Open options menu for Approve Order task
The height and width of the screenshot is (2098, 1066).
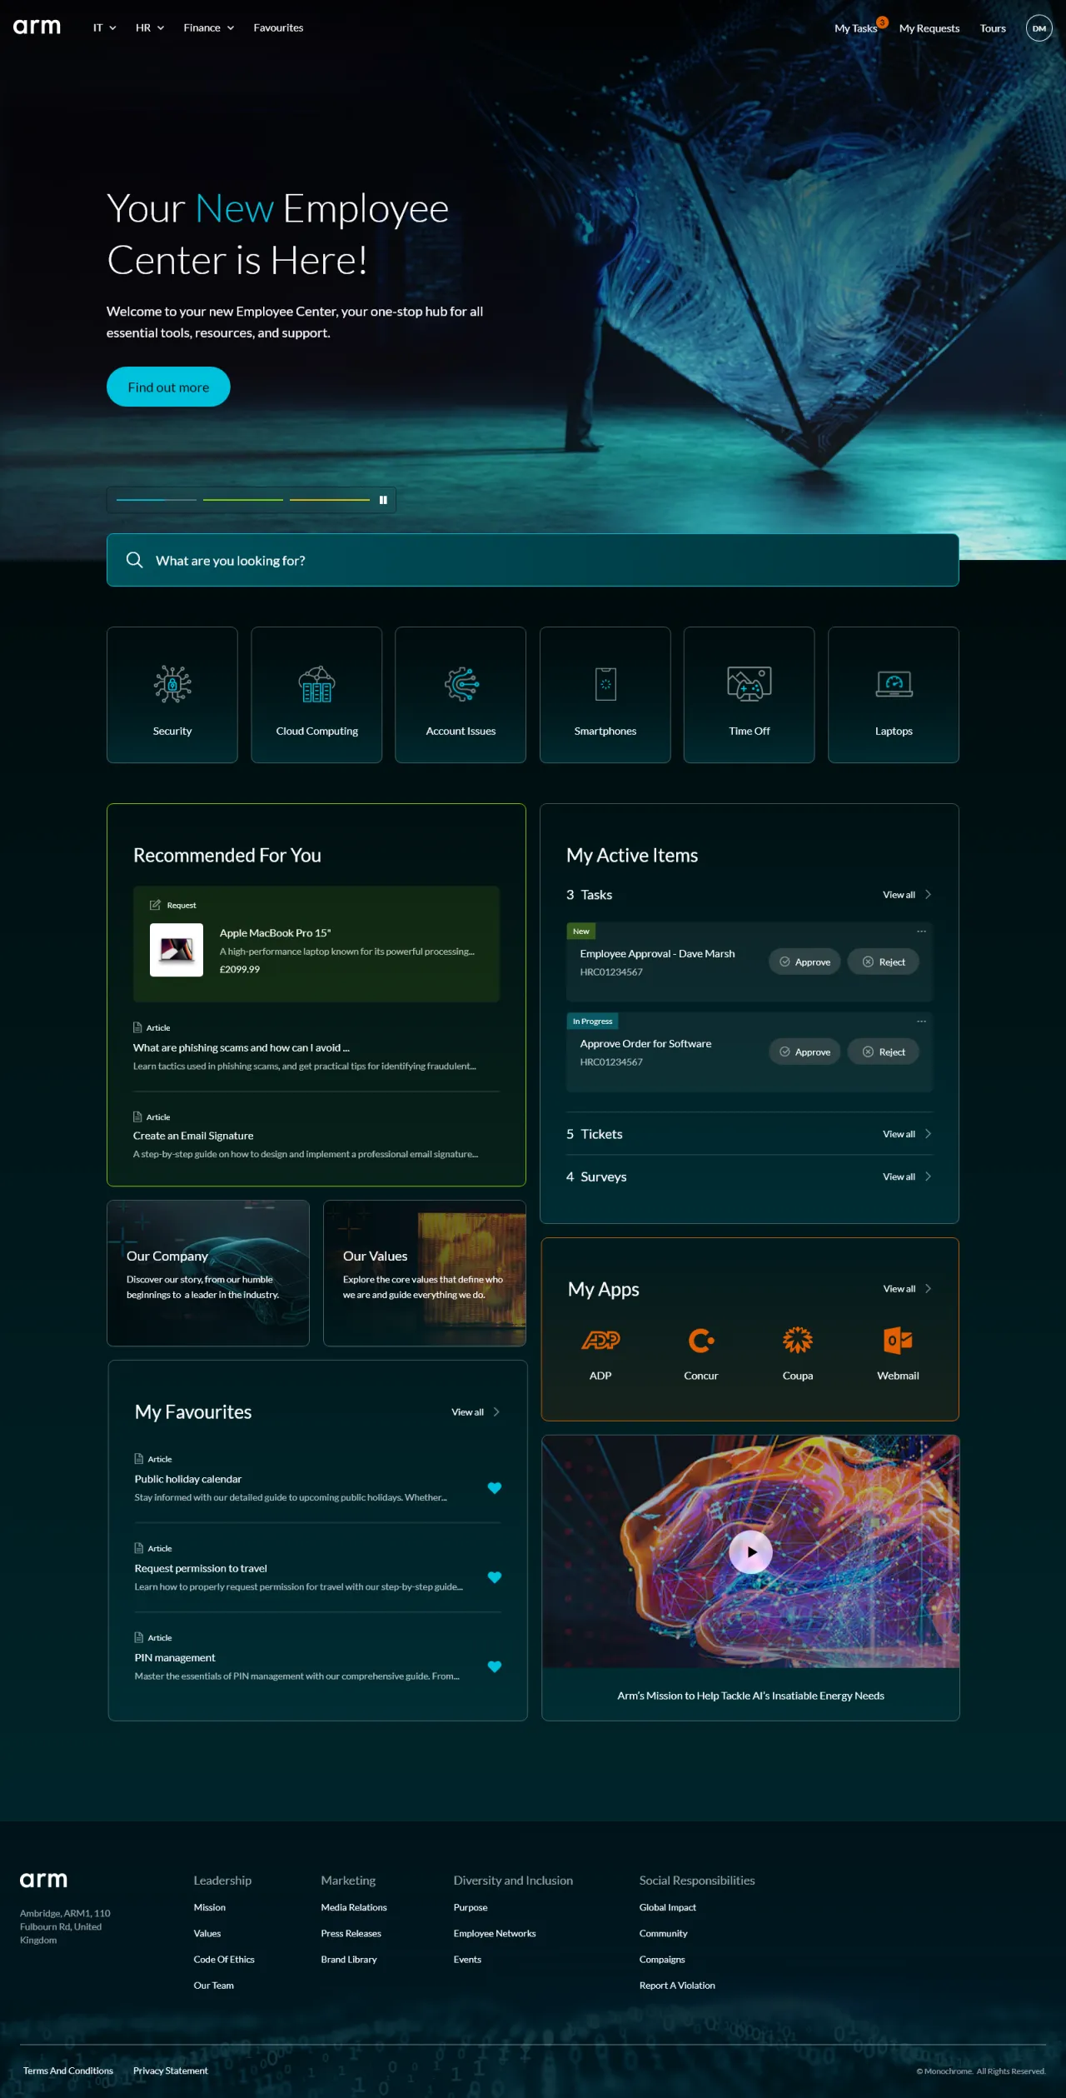[x=921, y=1022]
